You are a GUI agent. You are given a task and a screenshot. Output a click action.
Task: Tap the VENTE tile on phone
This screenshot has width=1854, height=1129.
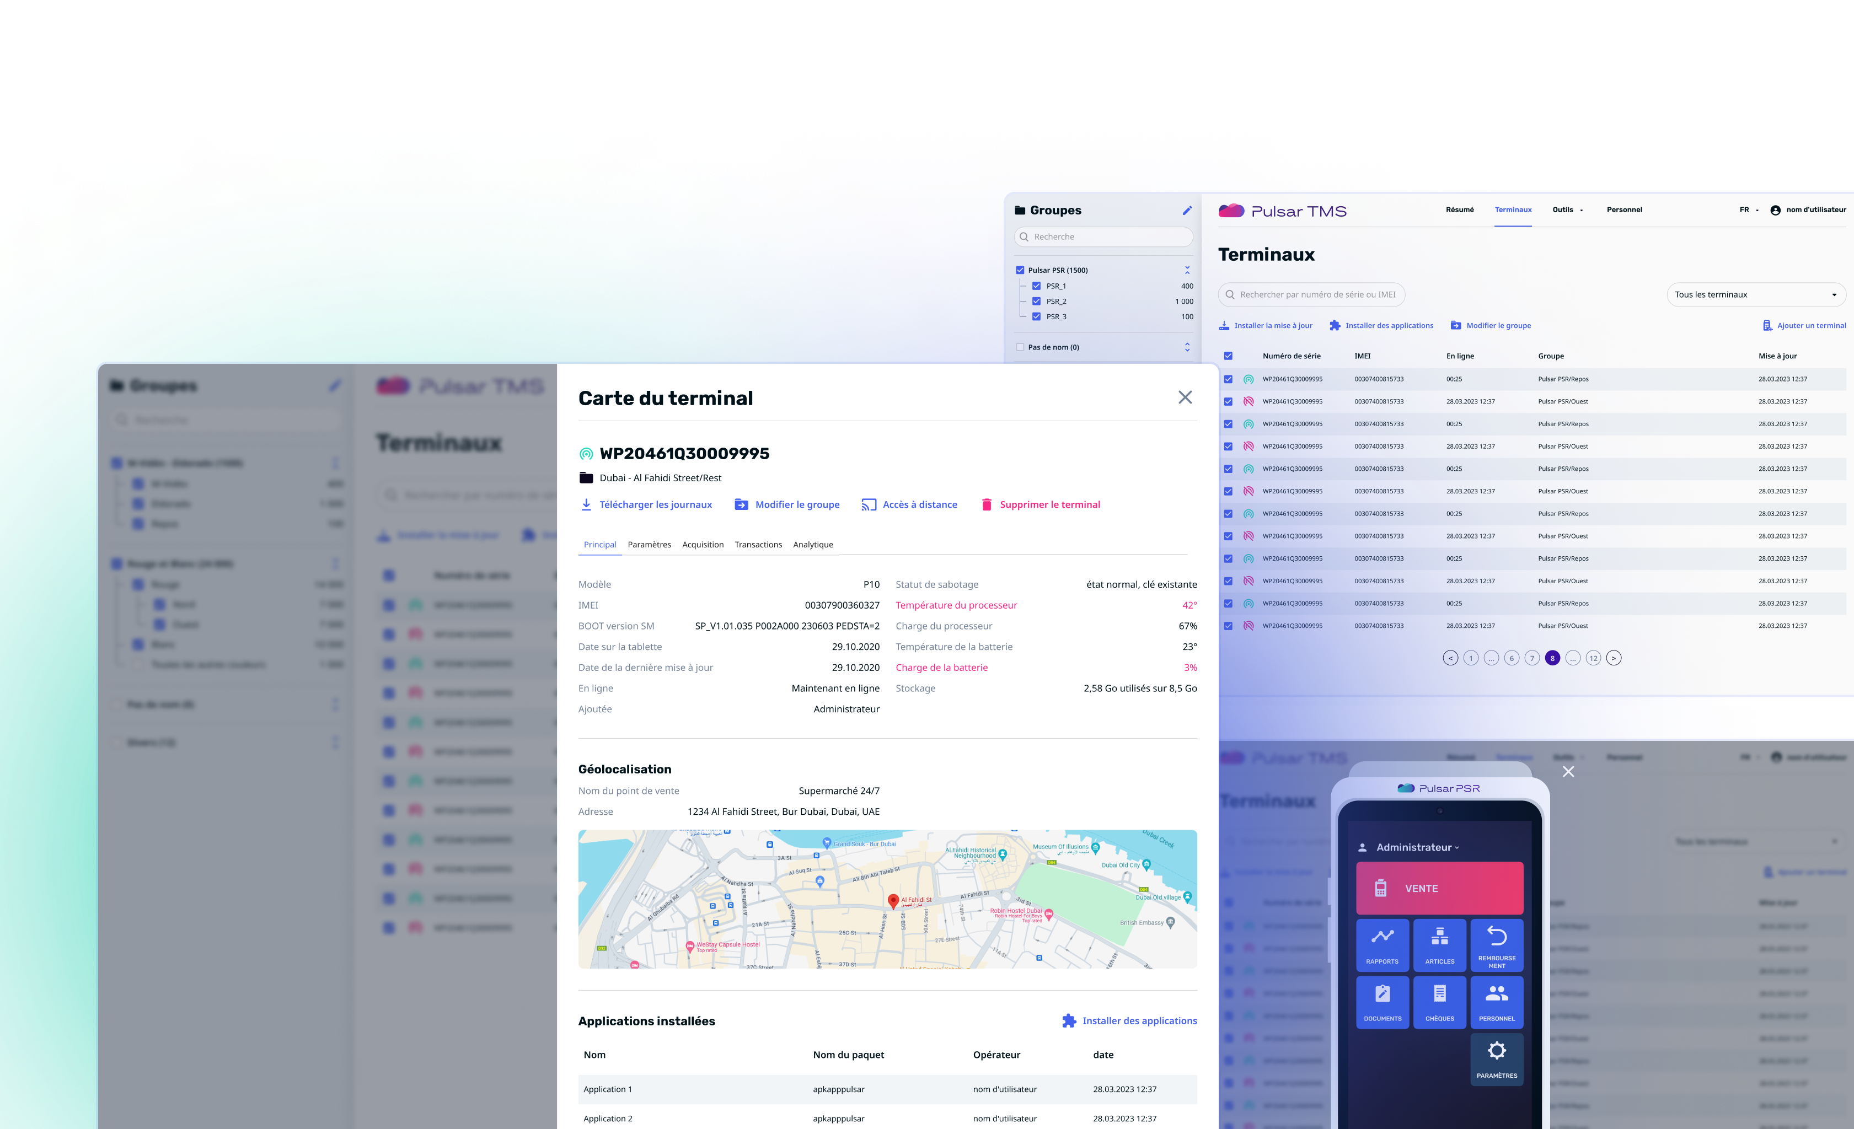pos(1439,888)
